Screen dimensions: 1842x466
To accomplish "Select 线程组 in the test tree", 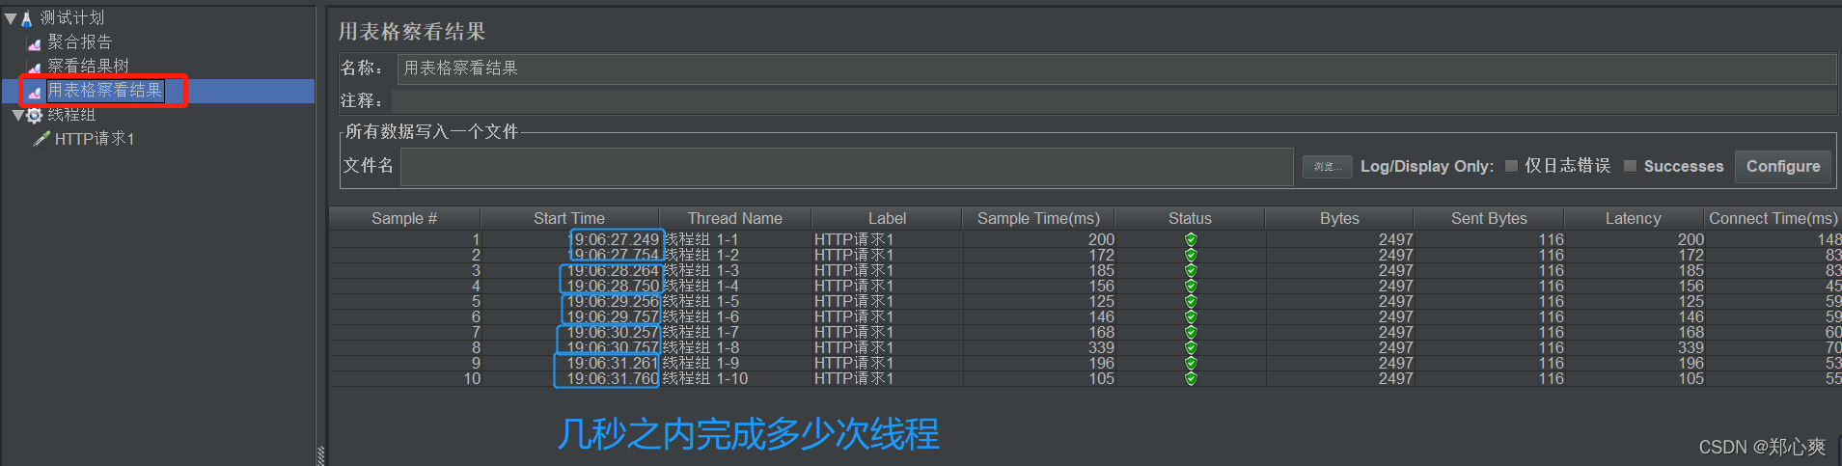I will pos(72,116).
